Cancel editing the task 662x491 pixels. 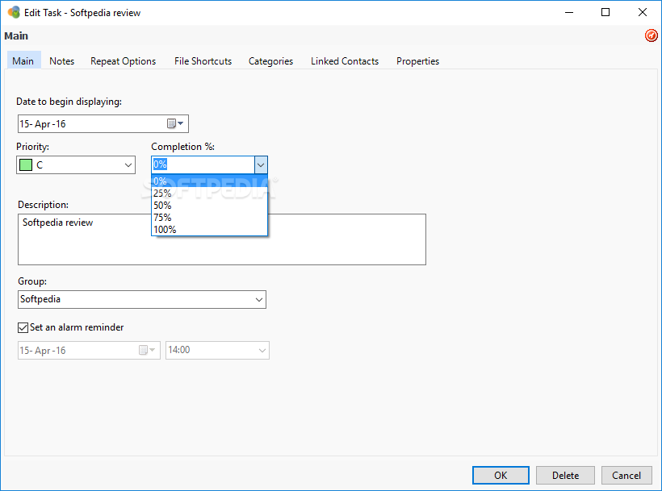(626, 476)
